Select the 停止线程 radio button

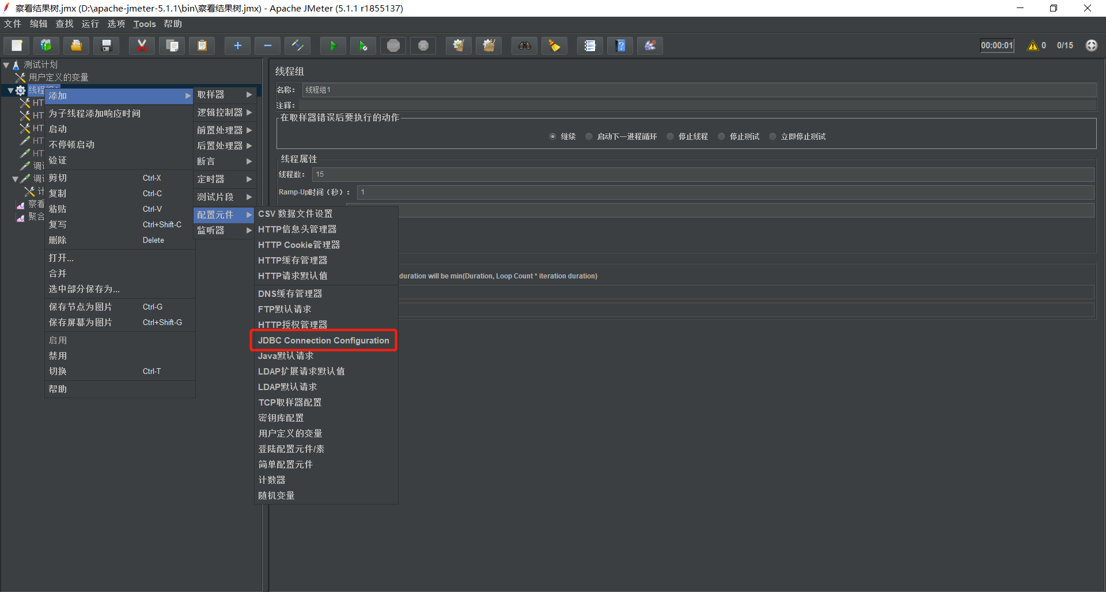[670, 136]
